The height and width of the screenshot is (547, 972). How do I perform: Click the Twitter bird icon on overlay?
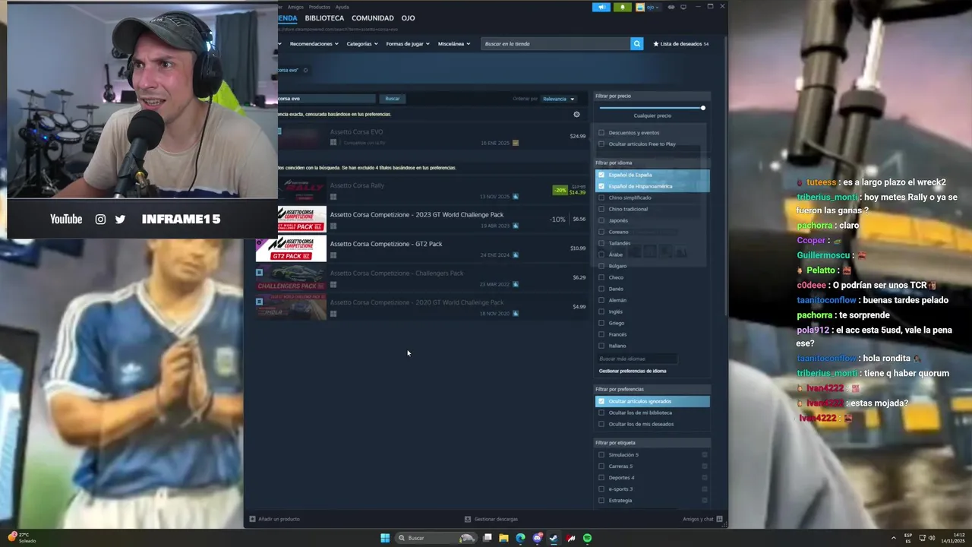tap(120, 219)
